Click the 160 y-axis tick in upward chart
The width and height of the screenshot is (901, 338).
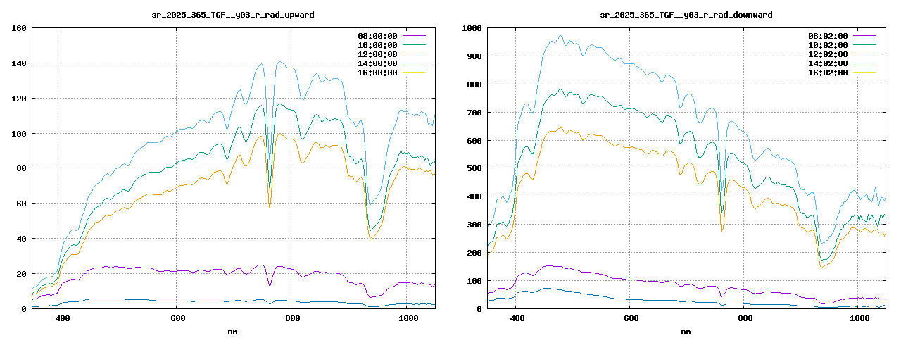pos(19,28)
